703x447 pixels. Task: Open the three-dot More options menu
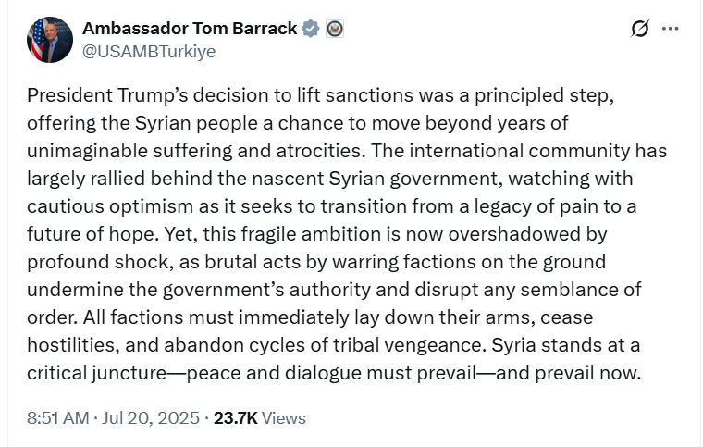click(672, 29)
